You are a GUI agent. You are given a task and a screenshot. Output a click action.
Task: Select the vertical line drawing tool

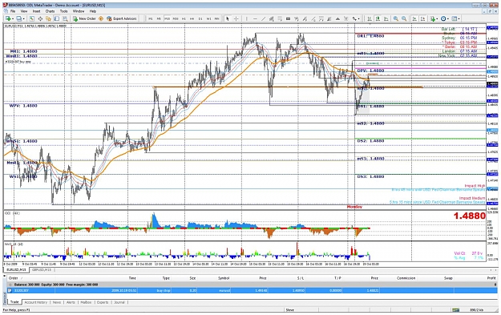click(x=247, y=18)
